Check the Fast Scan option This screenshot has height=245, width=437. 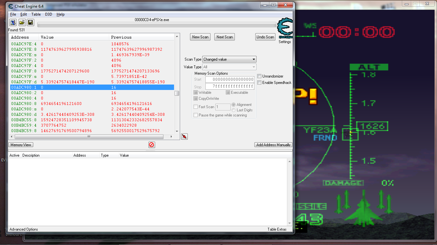click(196, 107)
